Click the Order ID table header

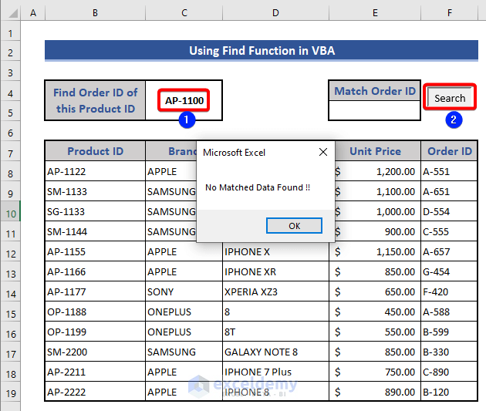450,151
